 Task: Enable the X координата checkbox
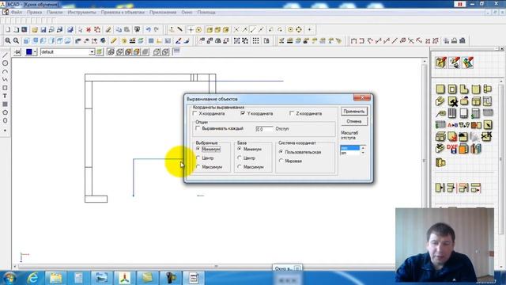tap(194, 113)
